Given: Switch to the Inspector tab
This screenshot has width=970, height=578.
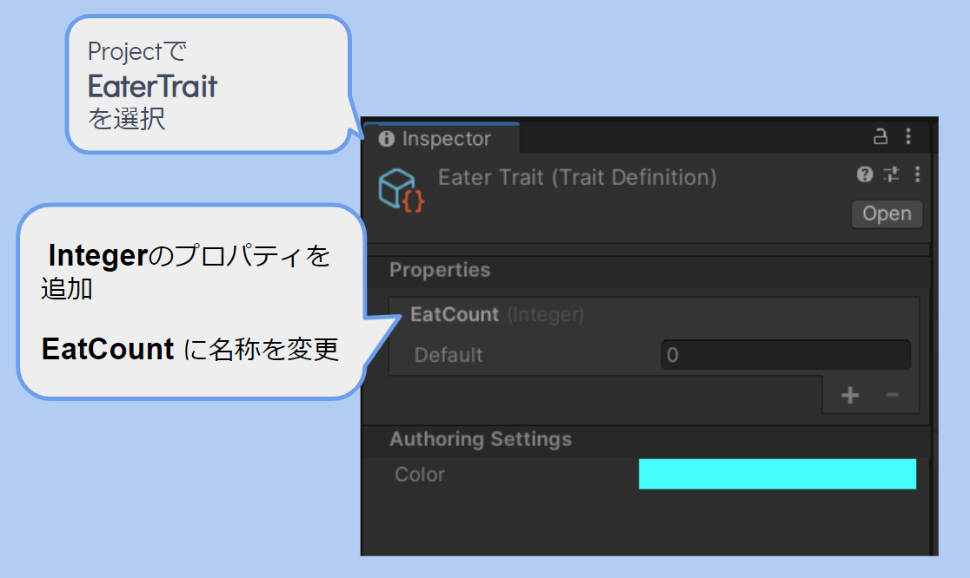Looking at the screenshot, I should 442,138.
